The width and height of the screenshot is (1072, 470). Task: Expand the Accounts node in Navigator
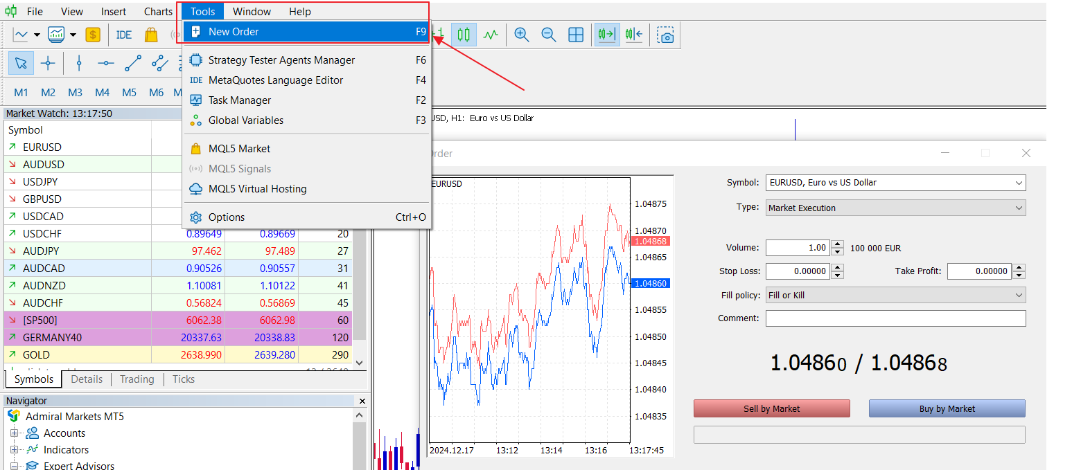(14, 433)
